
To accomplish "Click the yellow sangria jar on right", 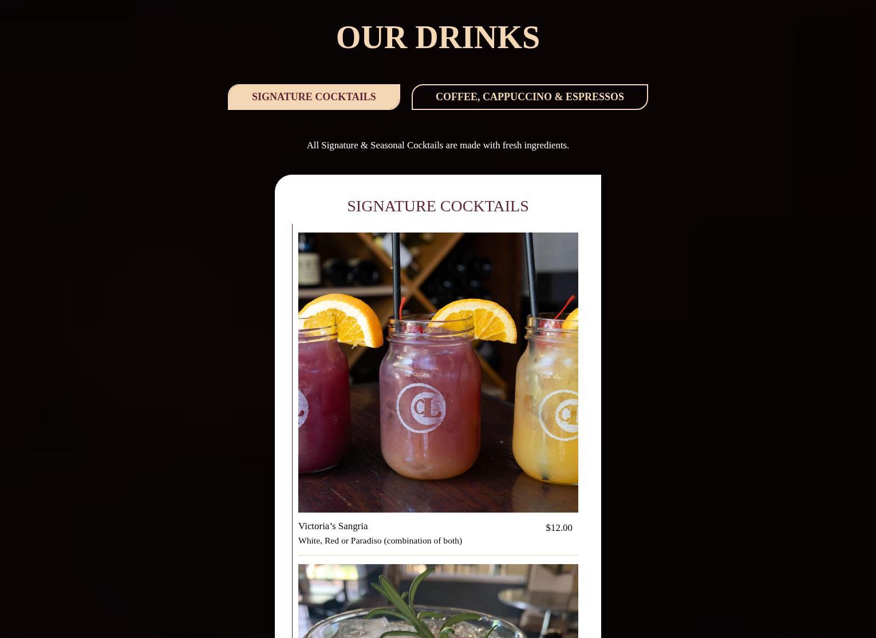I will [551, 401].
